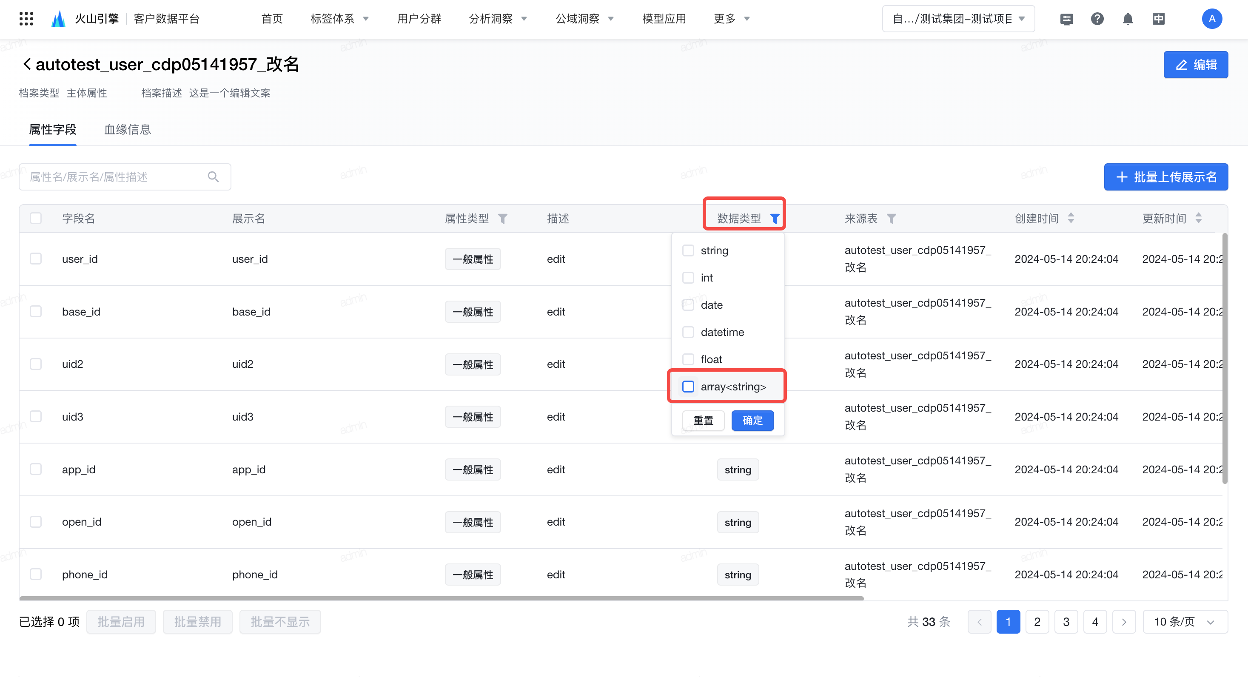Expand the 分析洞察 menu
1248x677 pixels.
tap(498, 19)
